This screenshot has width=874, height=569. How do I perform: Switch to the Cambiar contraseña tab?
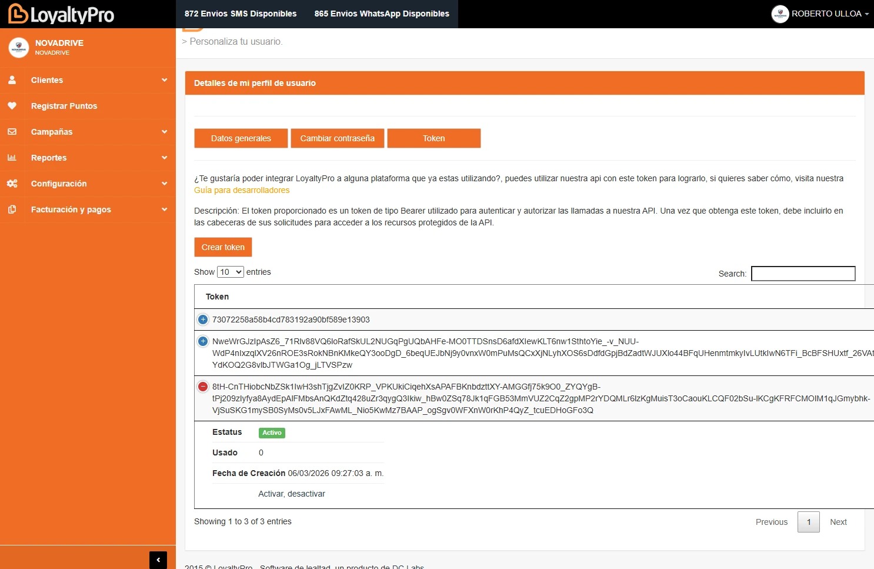(338, 138)
